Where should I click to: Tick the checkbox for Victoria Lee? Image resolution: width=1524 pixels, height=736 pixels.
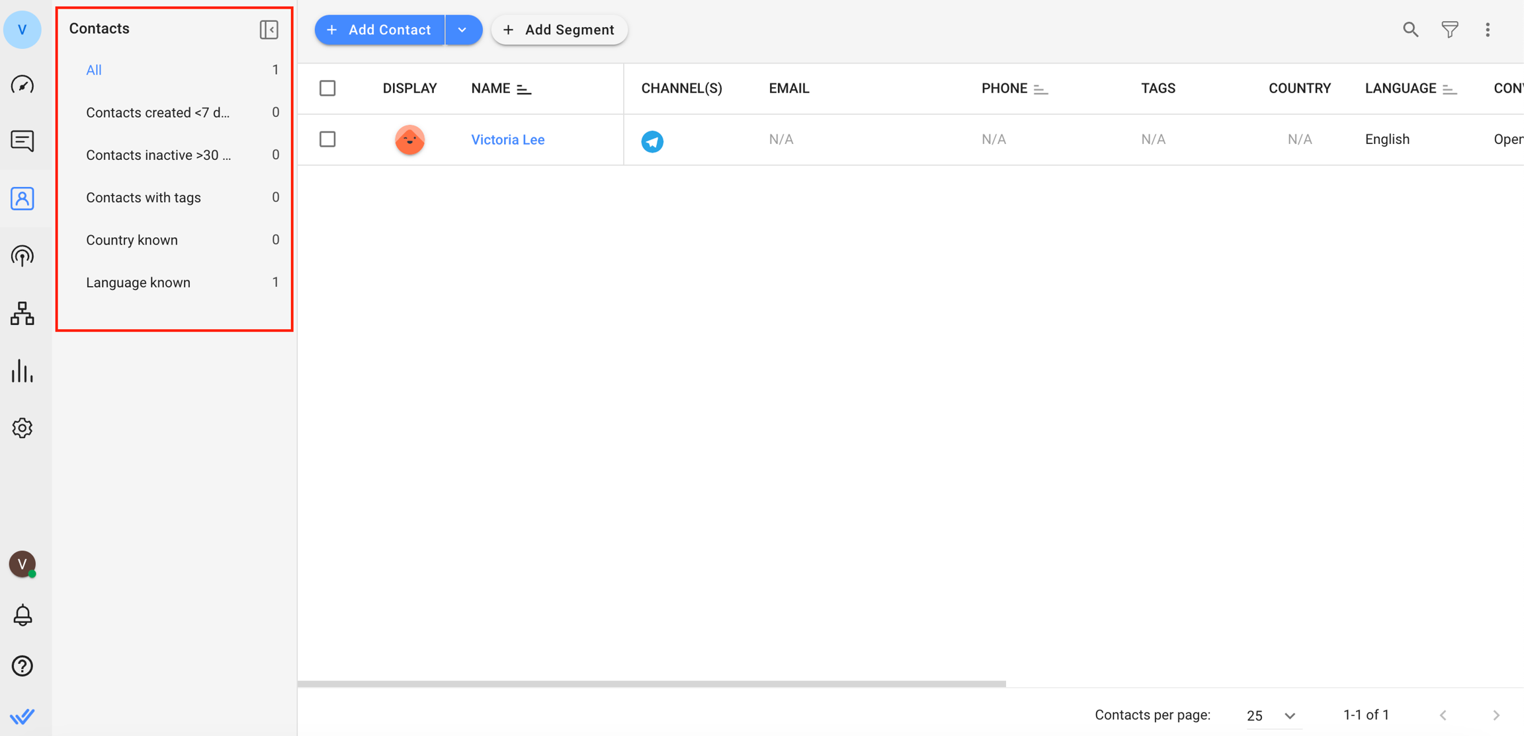(327, 139)
